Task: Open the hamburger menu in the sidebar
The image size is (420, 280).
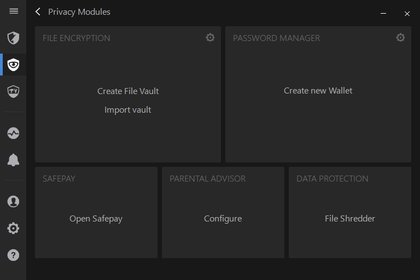Action: pyautogui.click(x=14, y=11)
